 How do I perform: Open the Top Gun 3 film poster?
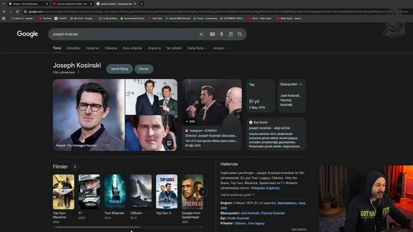[x=167, y=192]
